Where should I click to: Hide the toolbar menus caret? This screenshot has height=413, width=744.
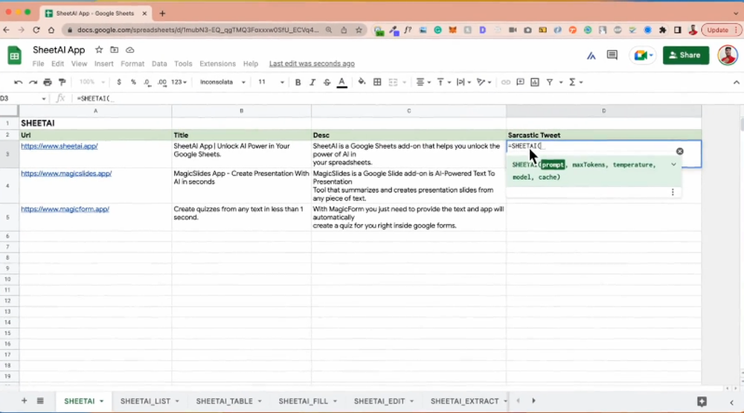tap(736, 82)
